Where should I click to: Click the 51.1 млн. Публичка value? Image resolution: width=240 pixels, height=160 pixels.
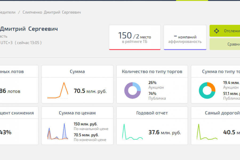click(x=231, y=96)
